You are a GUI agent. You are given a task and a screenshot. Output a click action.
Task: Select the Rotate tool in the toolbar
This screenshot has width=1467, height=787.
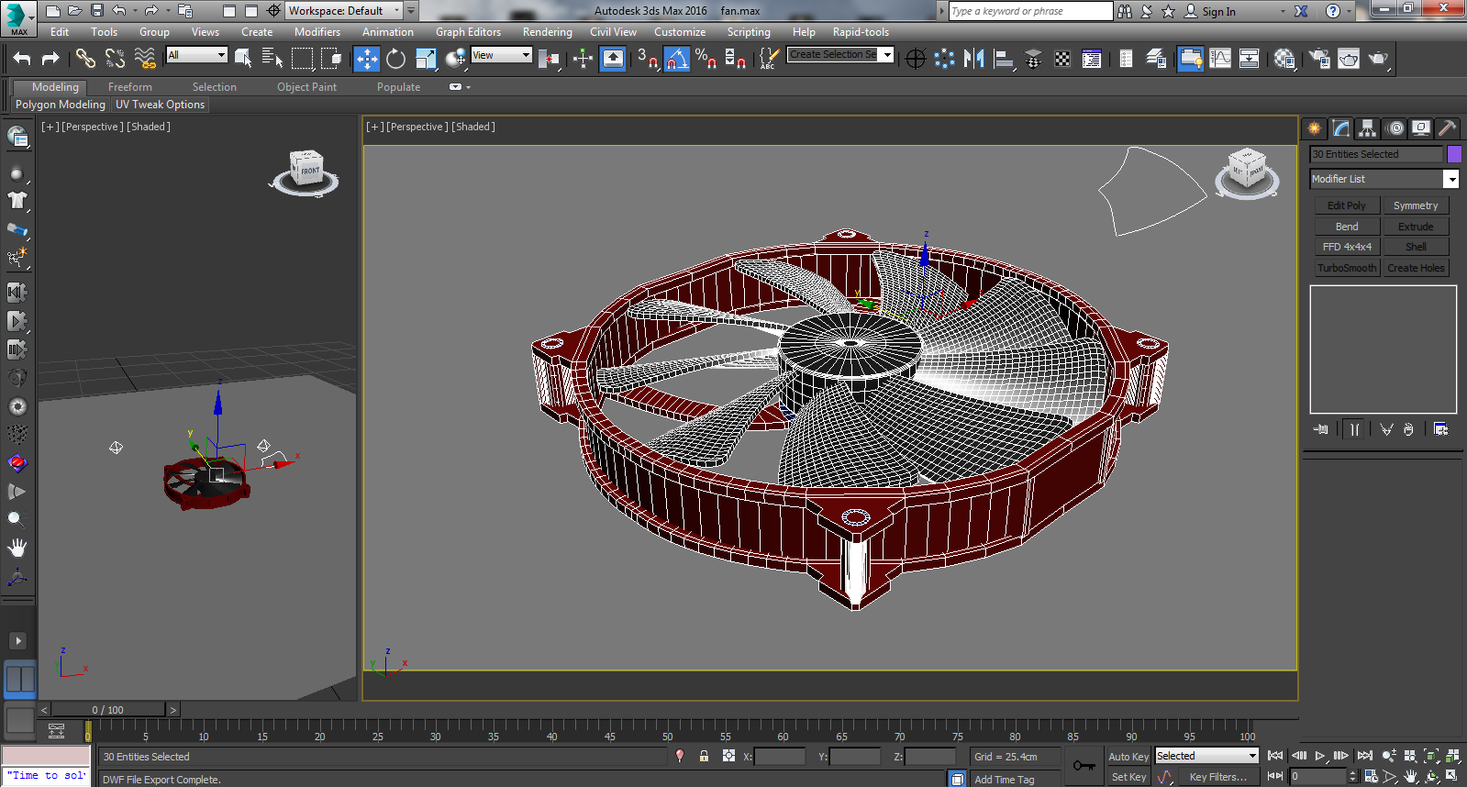coord(395,59)
